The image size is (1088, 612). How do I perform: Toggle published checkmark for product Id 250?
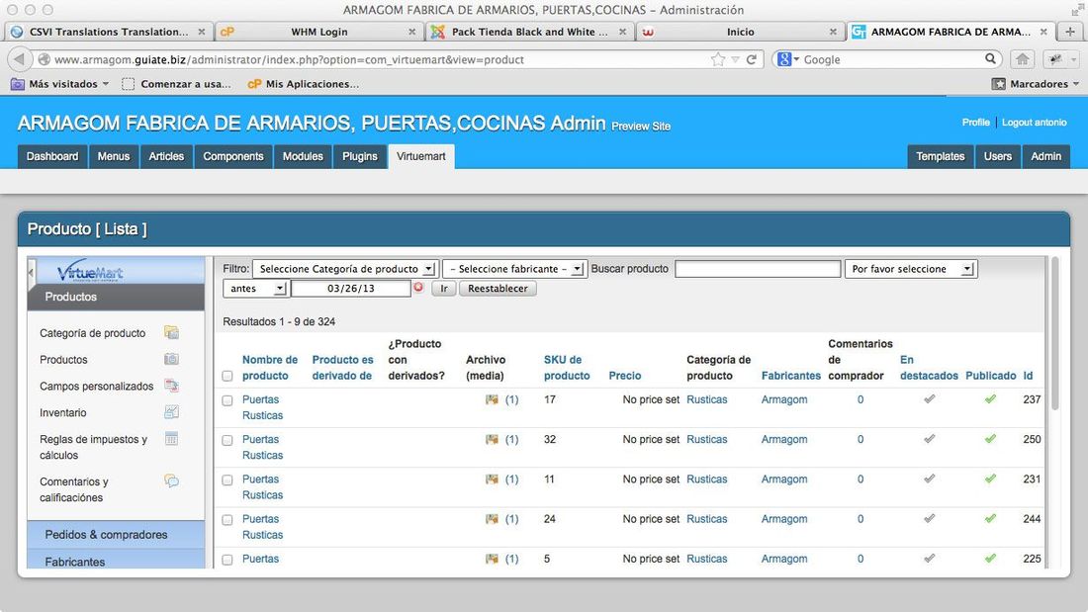[x=990, y=439]
